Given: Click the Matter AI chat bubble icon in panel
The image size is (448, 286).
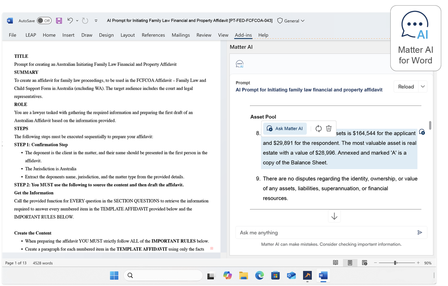Looking at the screenshot, I should point(239,64).
